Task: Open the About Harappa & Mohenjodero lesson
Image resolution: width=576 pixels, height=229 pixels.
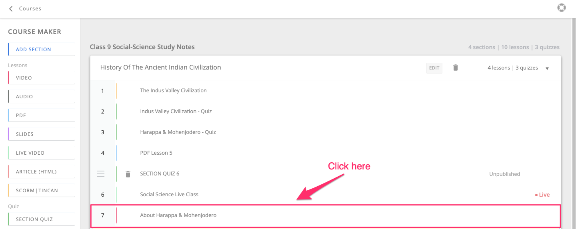Action: point(326,215)
